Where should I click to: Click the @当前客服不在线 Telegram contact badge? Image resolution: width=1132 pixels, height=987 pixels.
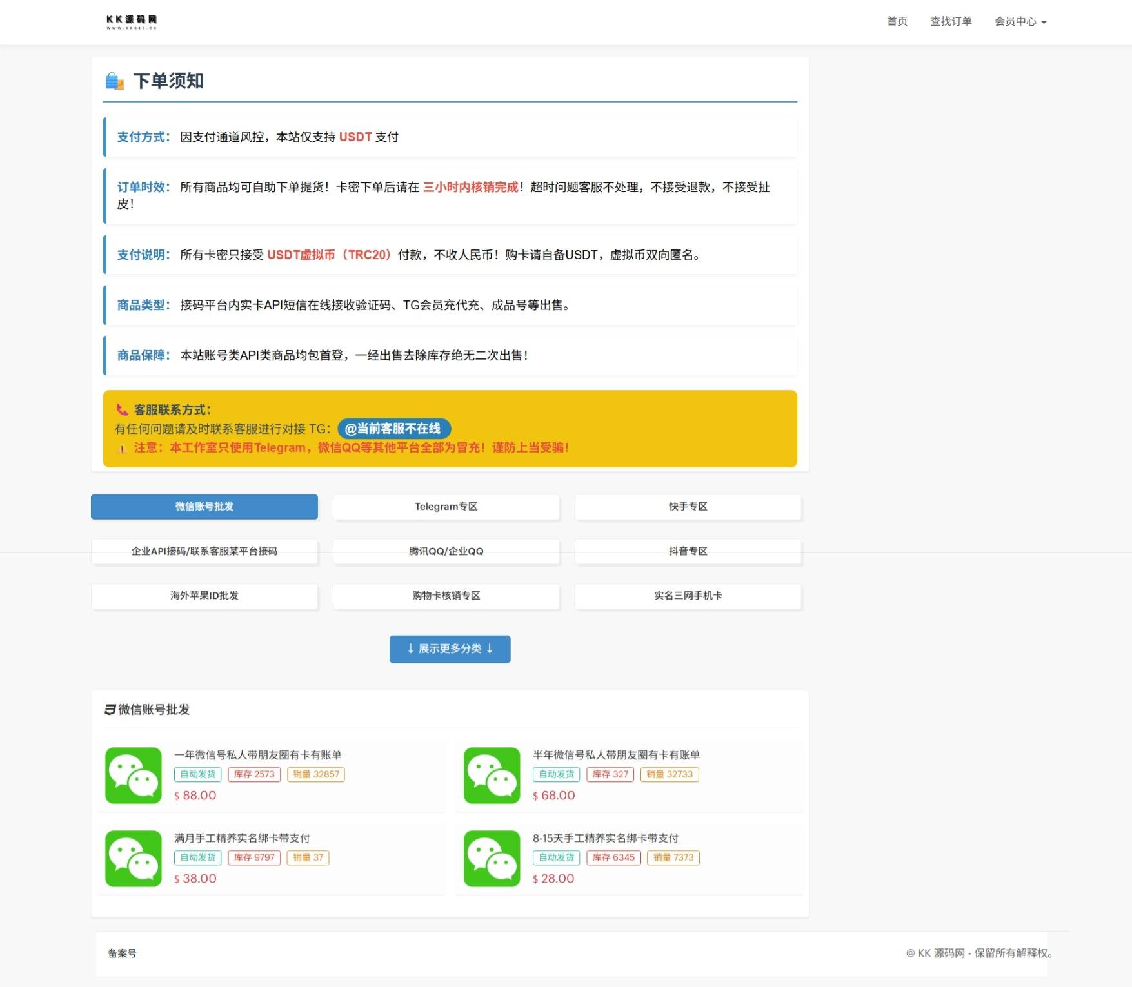tap(394, 429)
